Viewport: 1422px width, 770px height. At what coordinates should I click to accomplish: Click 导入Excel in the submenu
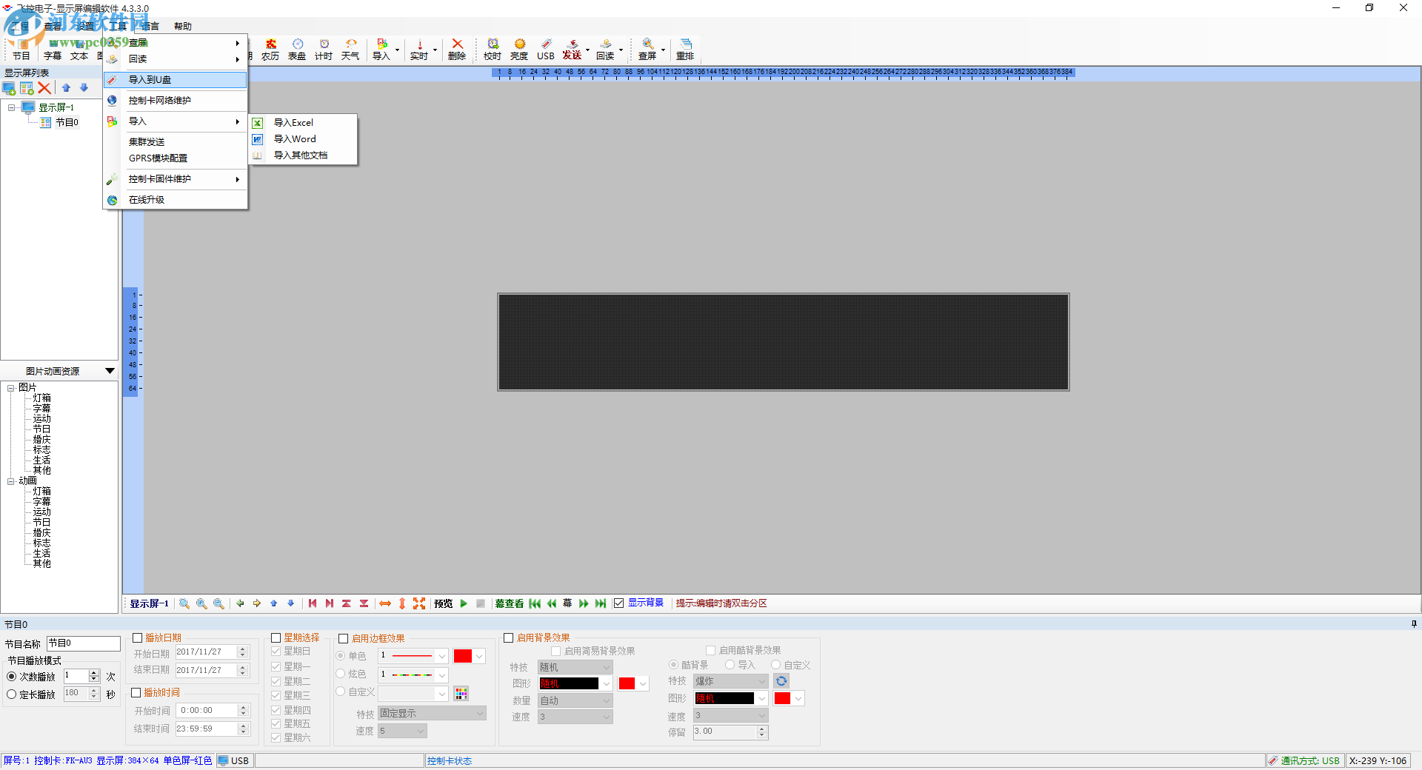click(x=303, y=123)
